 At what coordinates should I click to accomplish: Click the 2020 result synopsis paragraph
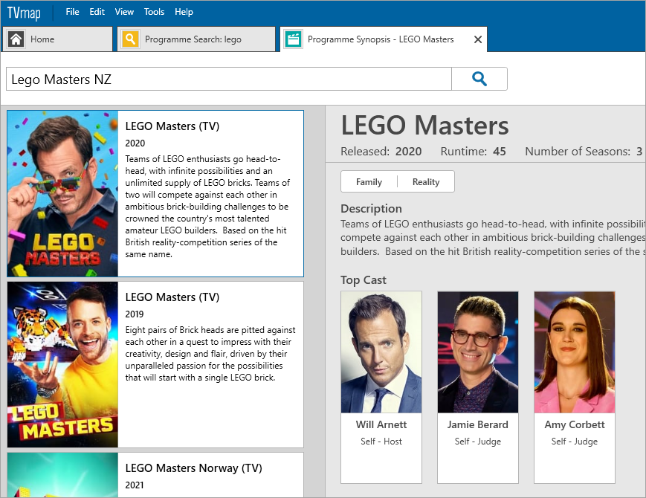[x=207, y=207]
